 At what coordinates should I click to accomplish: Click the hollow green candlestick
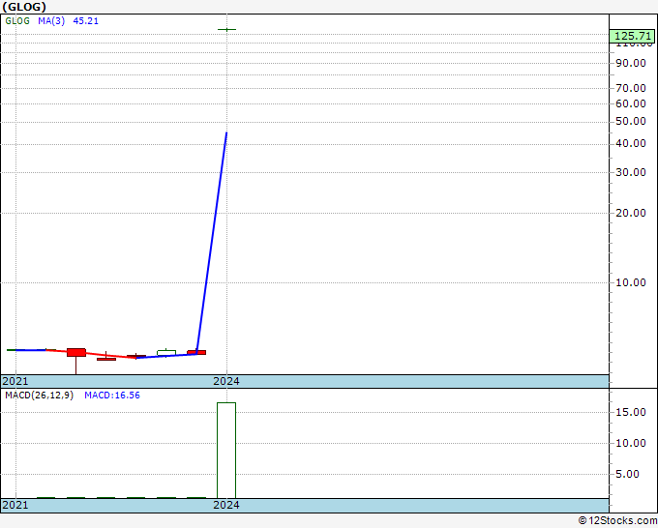(166, 353)
